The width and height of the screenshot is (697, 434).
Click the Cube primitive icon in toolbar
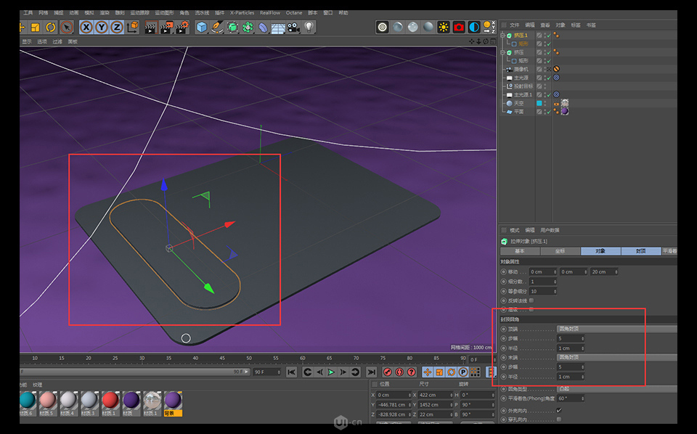point(202,27)
